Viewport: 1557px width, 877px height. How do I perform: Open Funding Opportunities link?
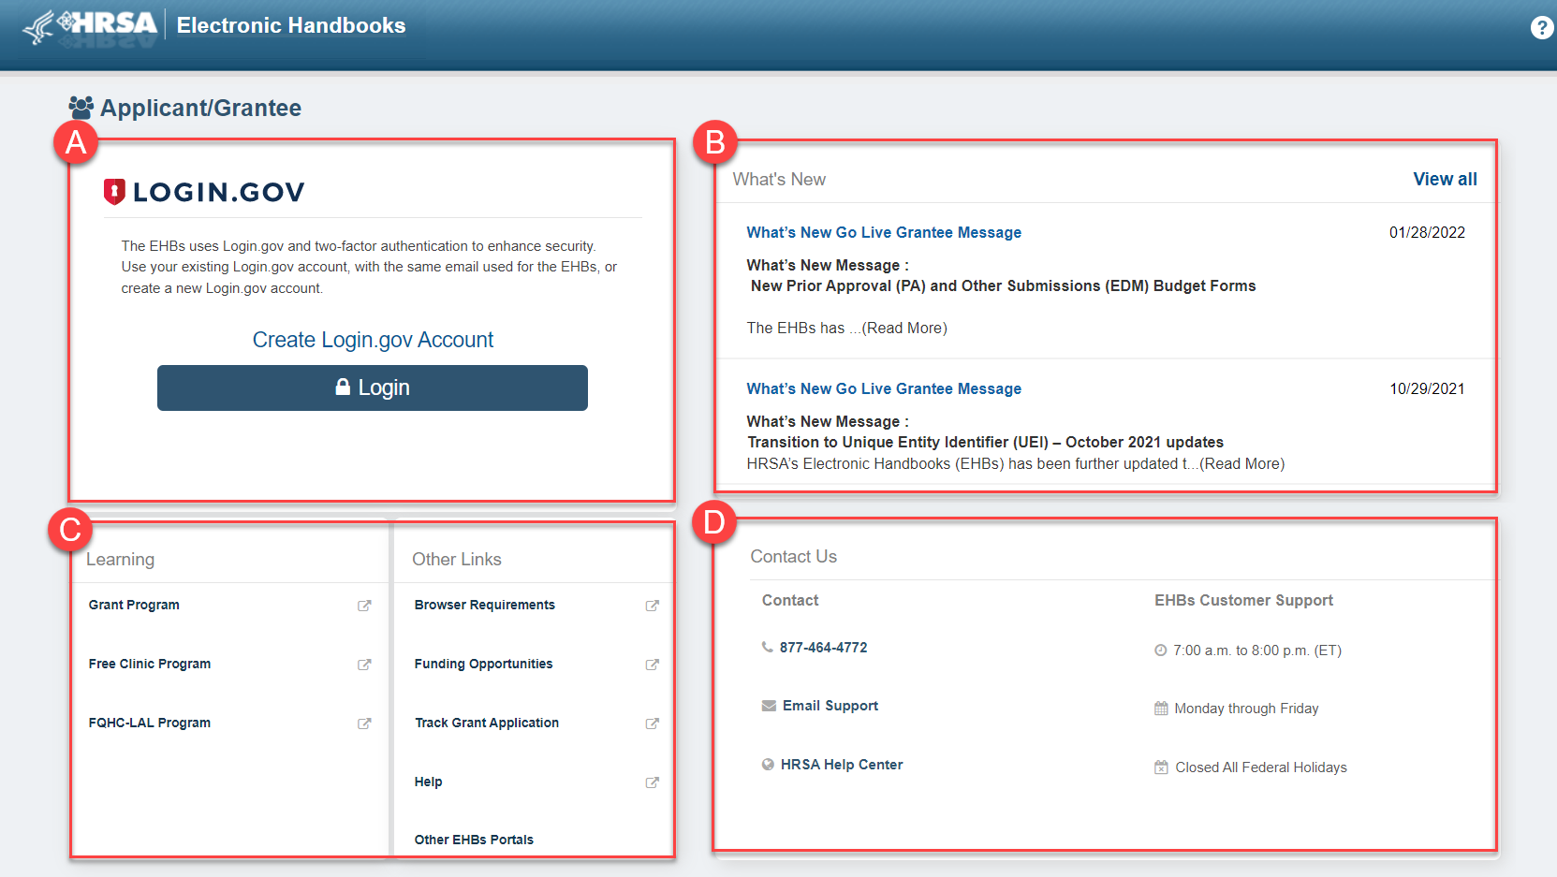click(x=484, y=664)
